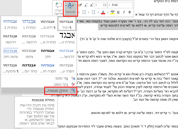The image size is (178, 129).
Task: Apply the חזק (Strong) style
Action: click(48, 53)
